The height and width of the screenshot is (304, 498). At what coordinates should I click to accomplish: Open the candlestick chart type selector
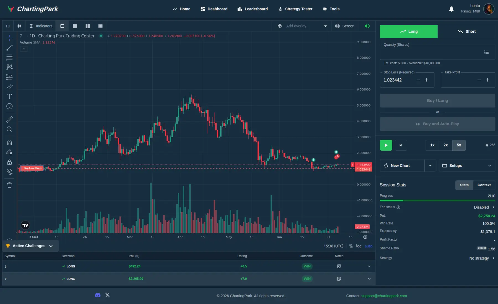pos(19,26)
